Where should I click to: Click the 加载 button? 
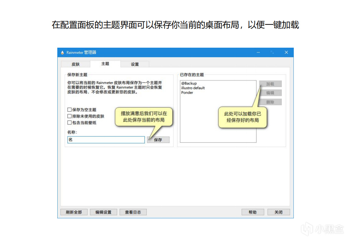coord(270,84)
